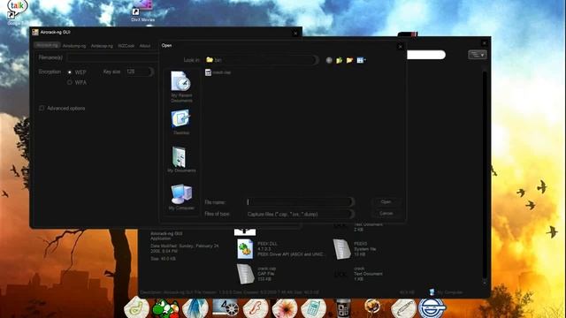Click the Explorer search box
The width and height of the screenshot is (566, 318).
pyautogui.click(x=426, y=55)
